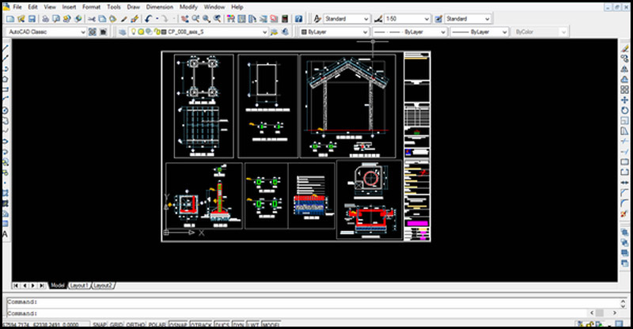
Task: Jump to last layout tab arrow
Action: [x=42, y=286]
